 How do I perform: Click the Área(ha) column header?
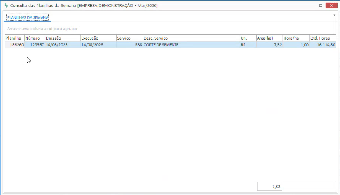coord(269,38)
